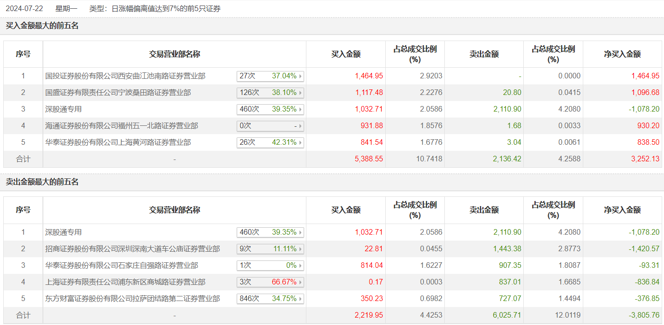Viewport: 664px width, 325px height.
Task: Click 序号 header in the 卖出金额最大的前五名 table
Action: click(x=23, y=210)
